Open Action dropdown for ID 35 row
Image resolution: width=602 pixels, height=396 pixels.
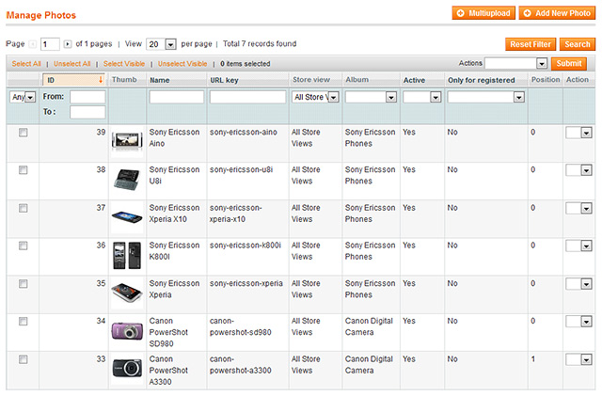578,284
